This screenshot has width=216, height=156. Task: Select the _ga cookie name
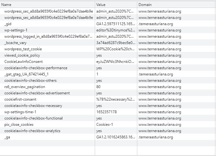click(x=7, y=137)
